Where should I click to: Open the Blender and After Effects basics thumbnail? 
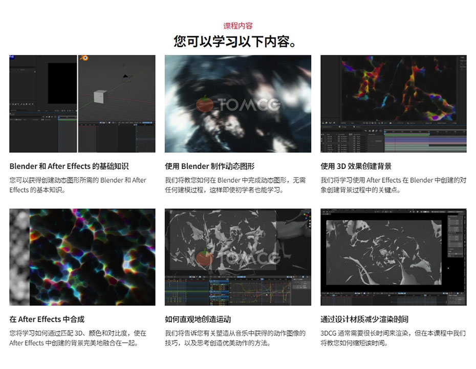pyautogui.click(x=82, y=104)
